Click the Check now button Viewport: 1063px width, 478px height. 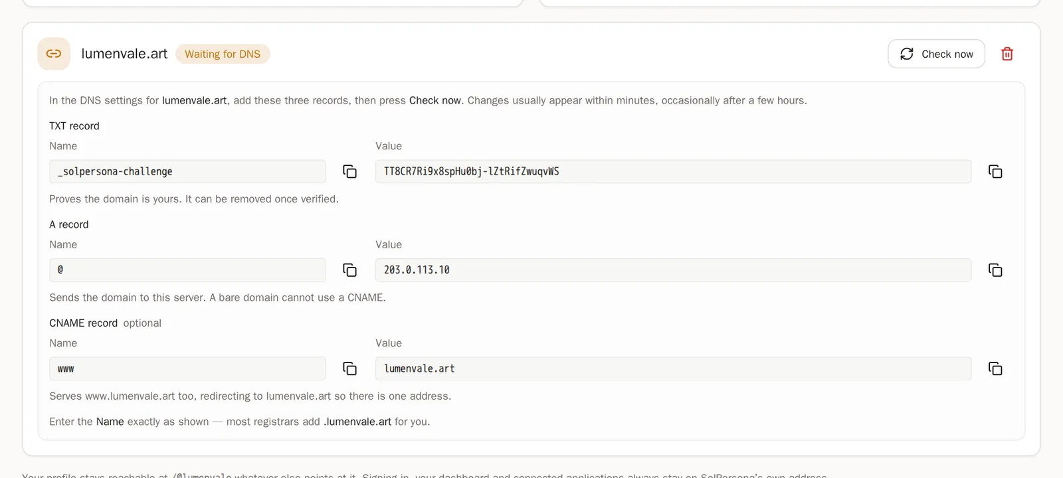coord(936,54)
